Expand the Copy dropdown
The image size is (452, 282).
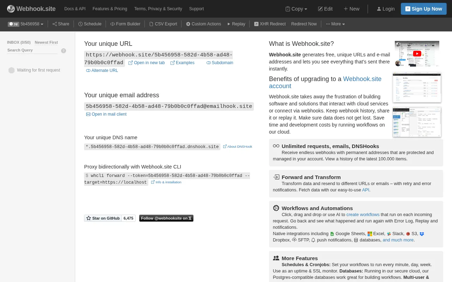(296, 9)
